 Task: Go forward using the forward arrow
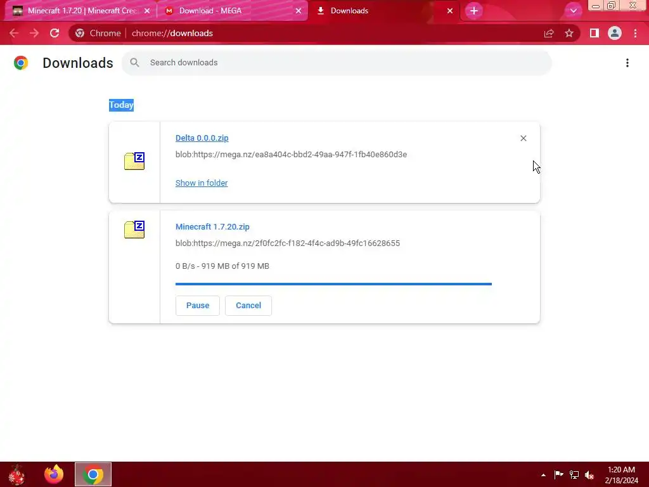34,33
